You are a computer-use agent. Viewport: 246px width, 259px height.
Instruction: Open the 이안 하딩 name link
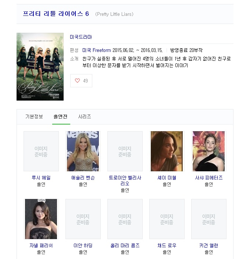pos(83,245)
